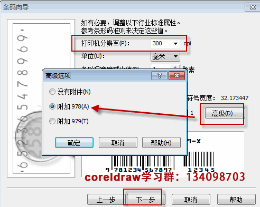Open 帮助(H) in the 高级选项 dialog
This screenshot has height=207, width=260.
pyautogui.click(x=161, y=143)
